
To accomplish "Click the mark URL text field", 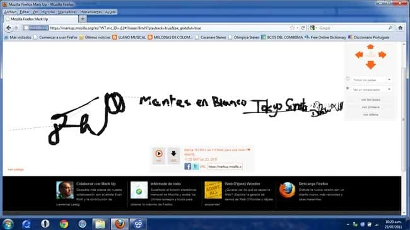I will click(225, 166).
